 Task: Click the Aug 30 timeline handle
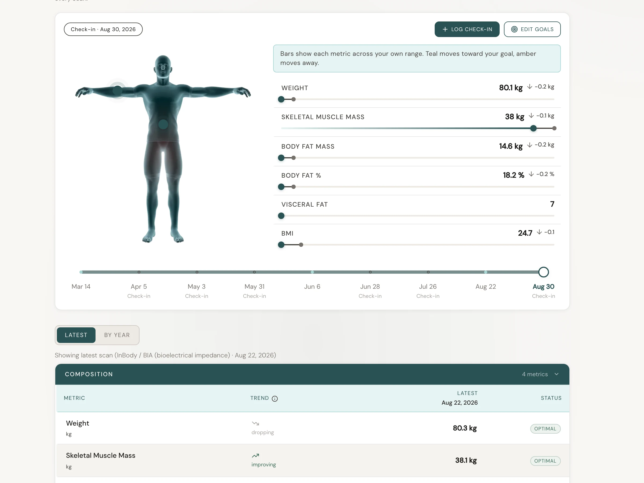click(543, 272)
